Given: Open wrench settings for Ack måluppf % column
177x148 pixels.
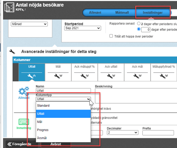Looking at the screenshot, I should point(85,76).
